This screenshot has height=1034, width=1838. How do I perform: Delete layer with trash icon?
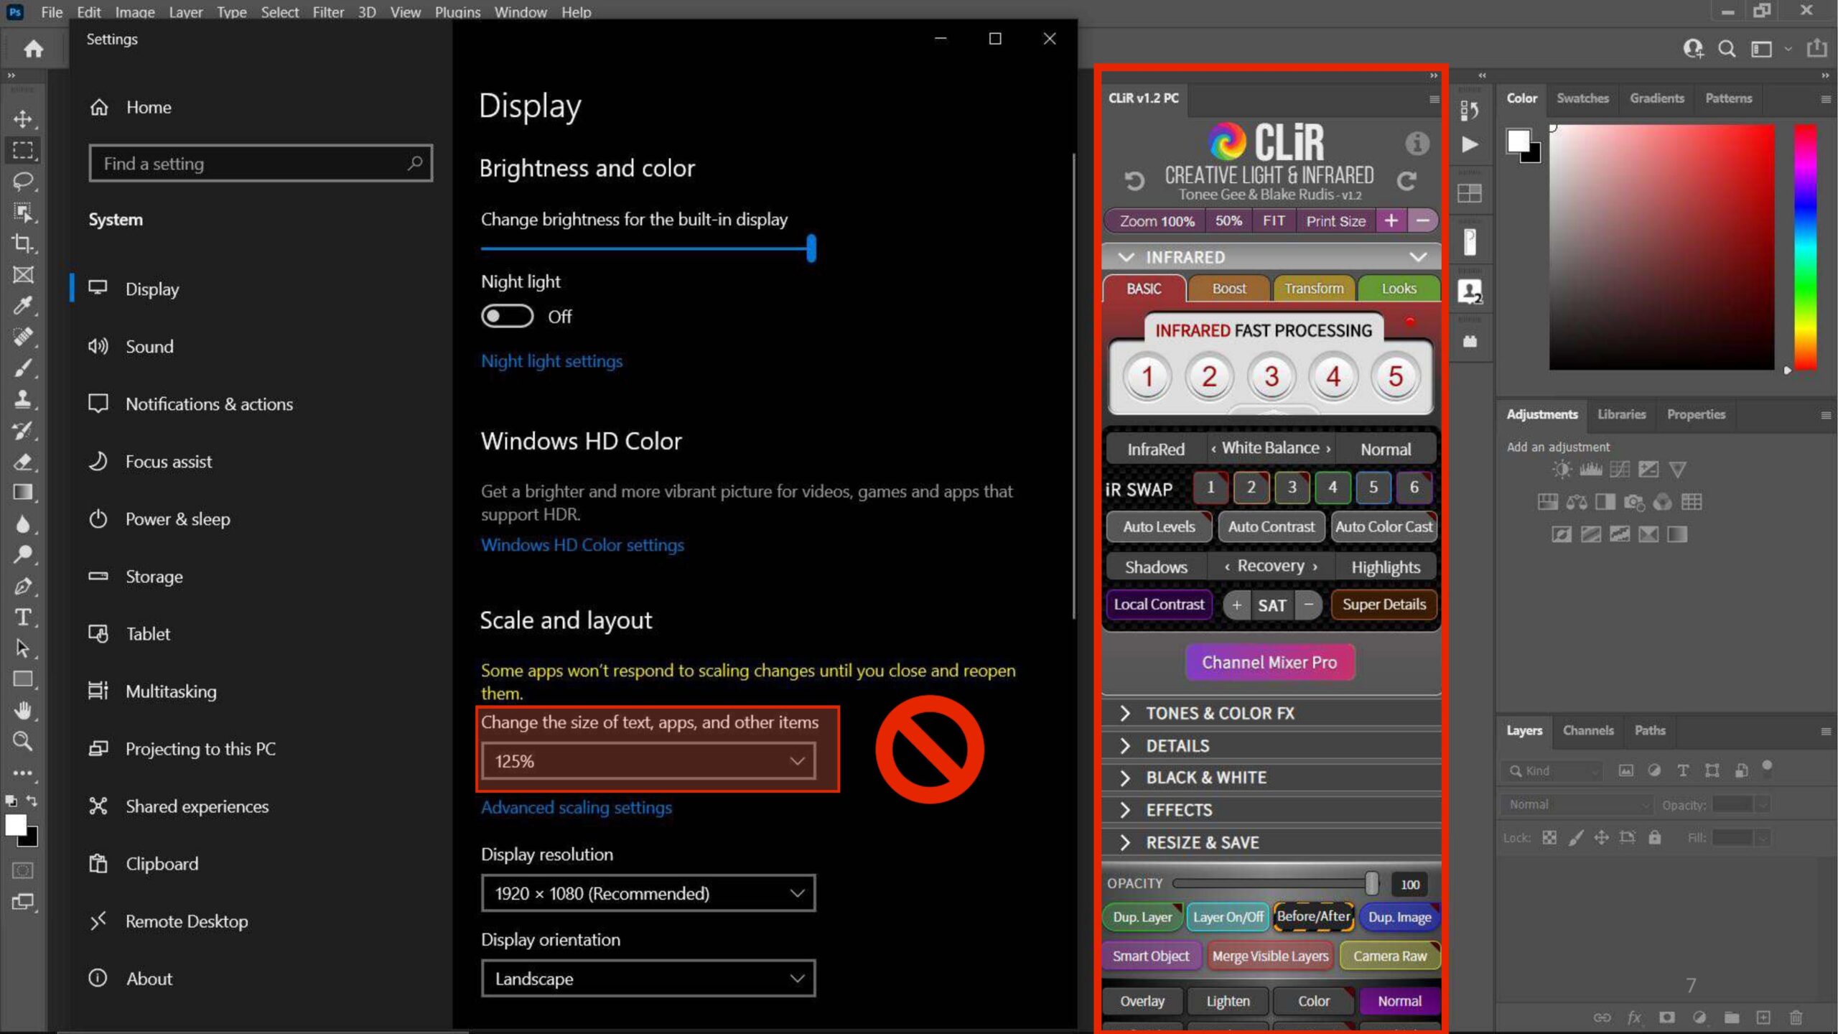click(x=1796, y=1017)
